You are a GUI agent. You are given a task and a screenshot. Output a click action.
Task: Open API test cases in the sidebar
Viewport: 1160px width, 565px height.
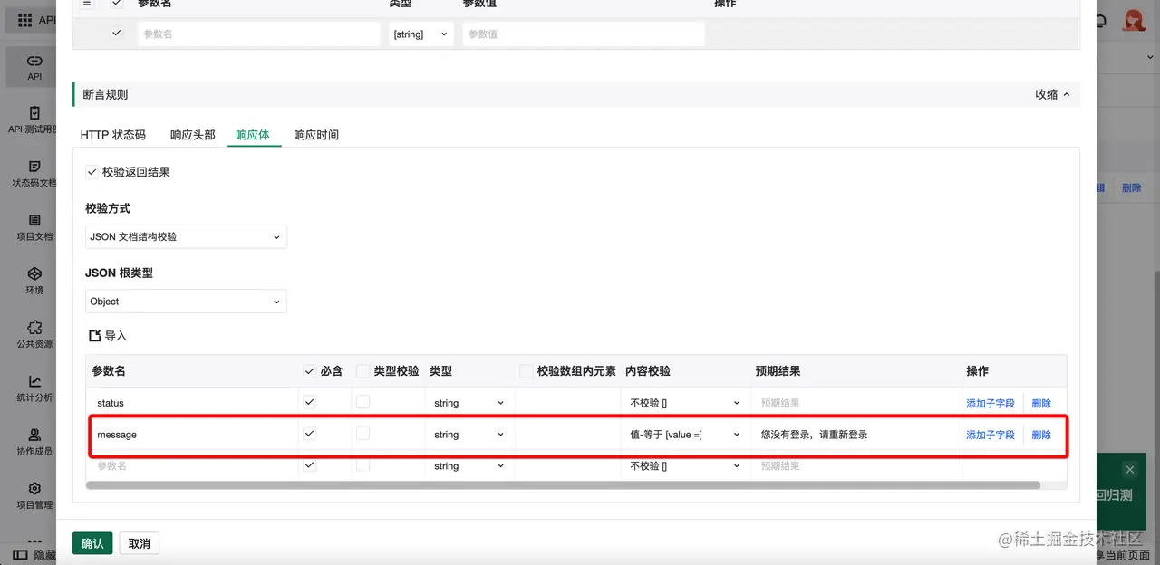pyautogui.click(x=34, y=120)
